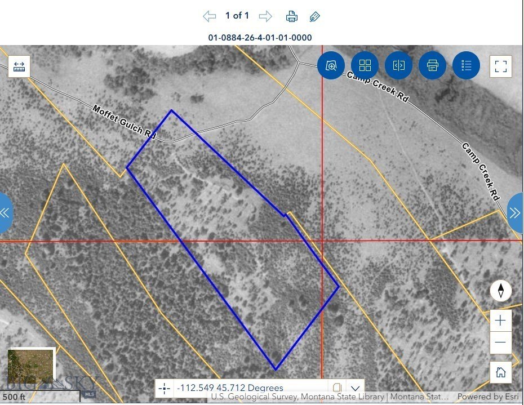The width and height of the screenshot is (524, 405).
Task: Reset map orientation with the compass
Action: 500,291
